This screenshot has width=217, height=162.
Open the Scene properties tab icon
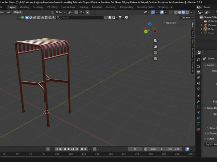(x=198, y=83)
